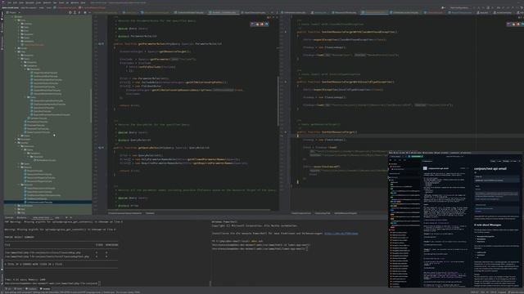Click run gutter icon beside testGetResourceTarget method
This screenshot has height=294, width=524.
[x=286, y=132]
